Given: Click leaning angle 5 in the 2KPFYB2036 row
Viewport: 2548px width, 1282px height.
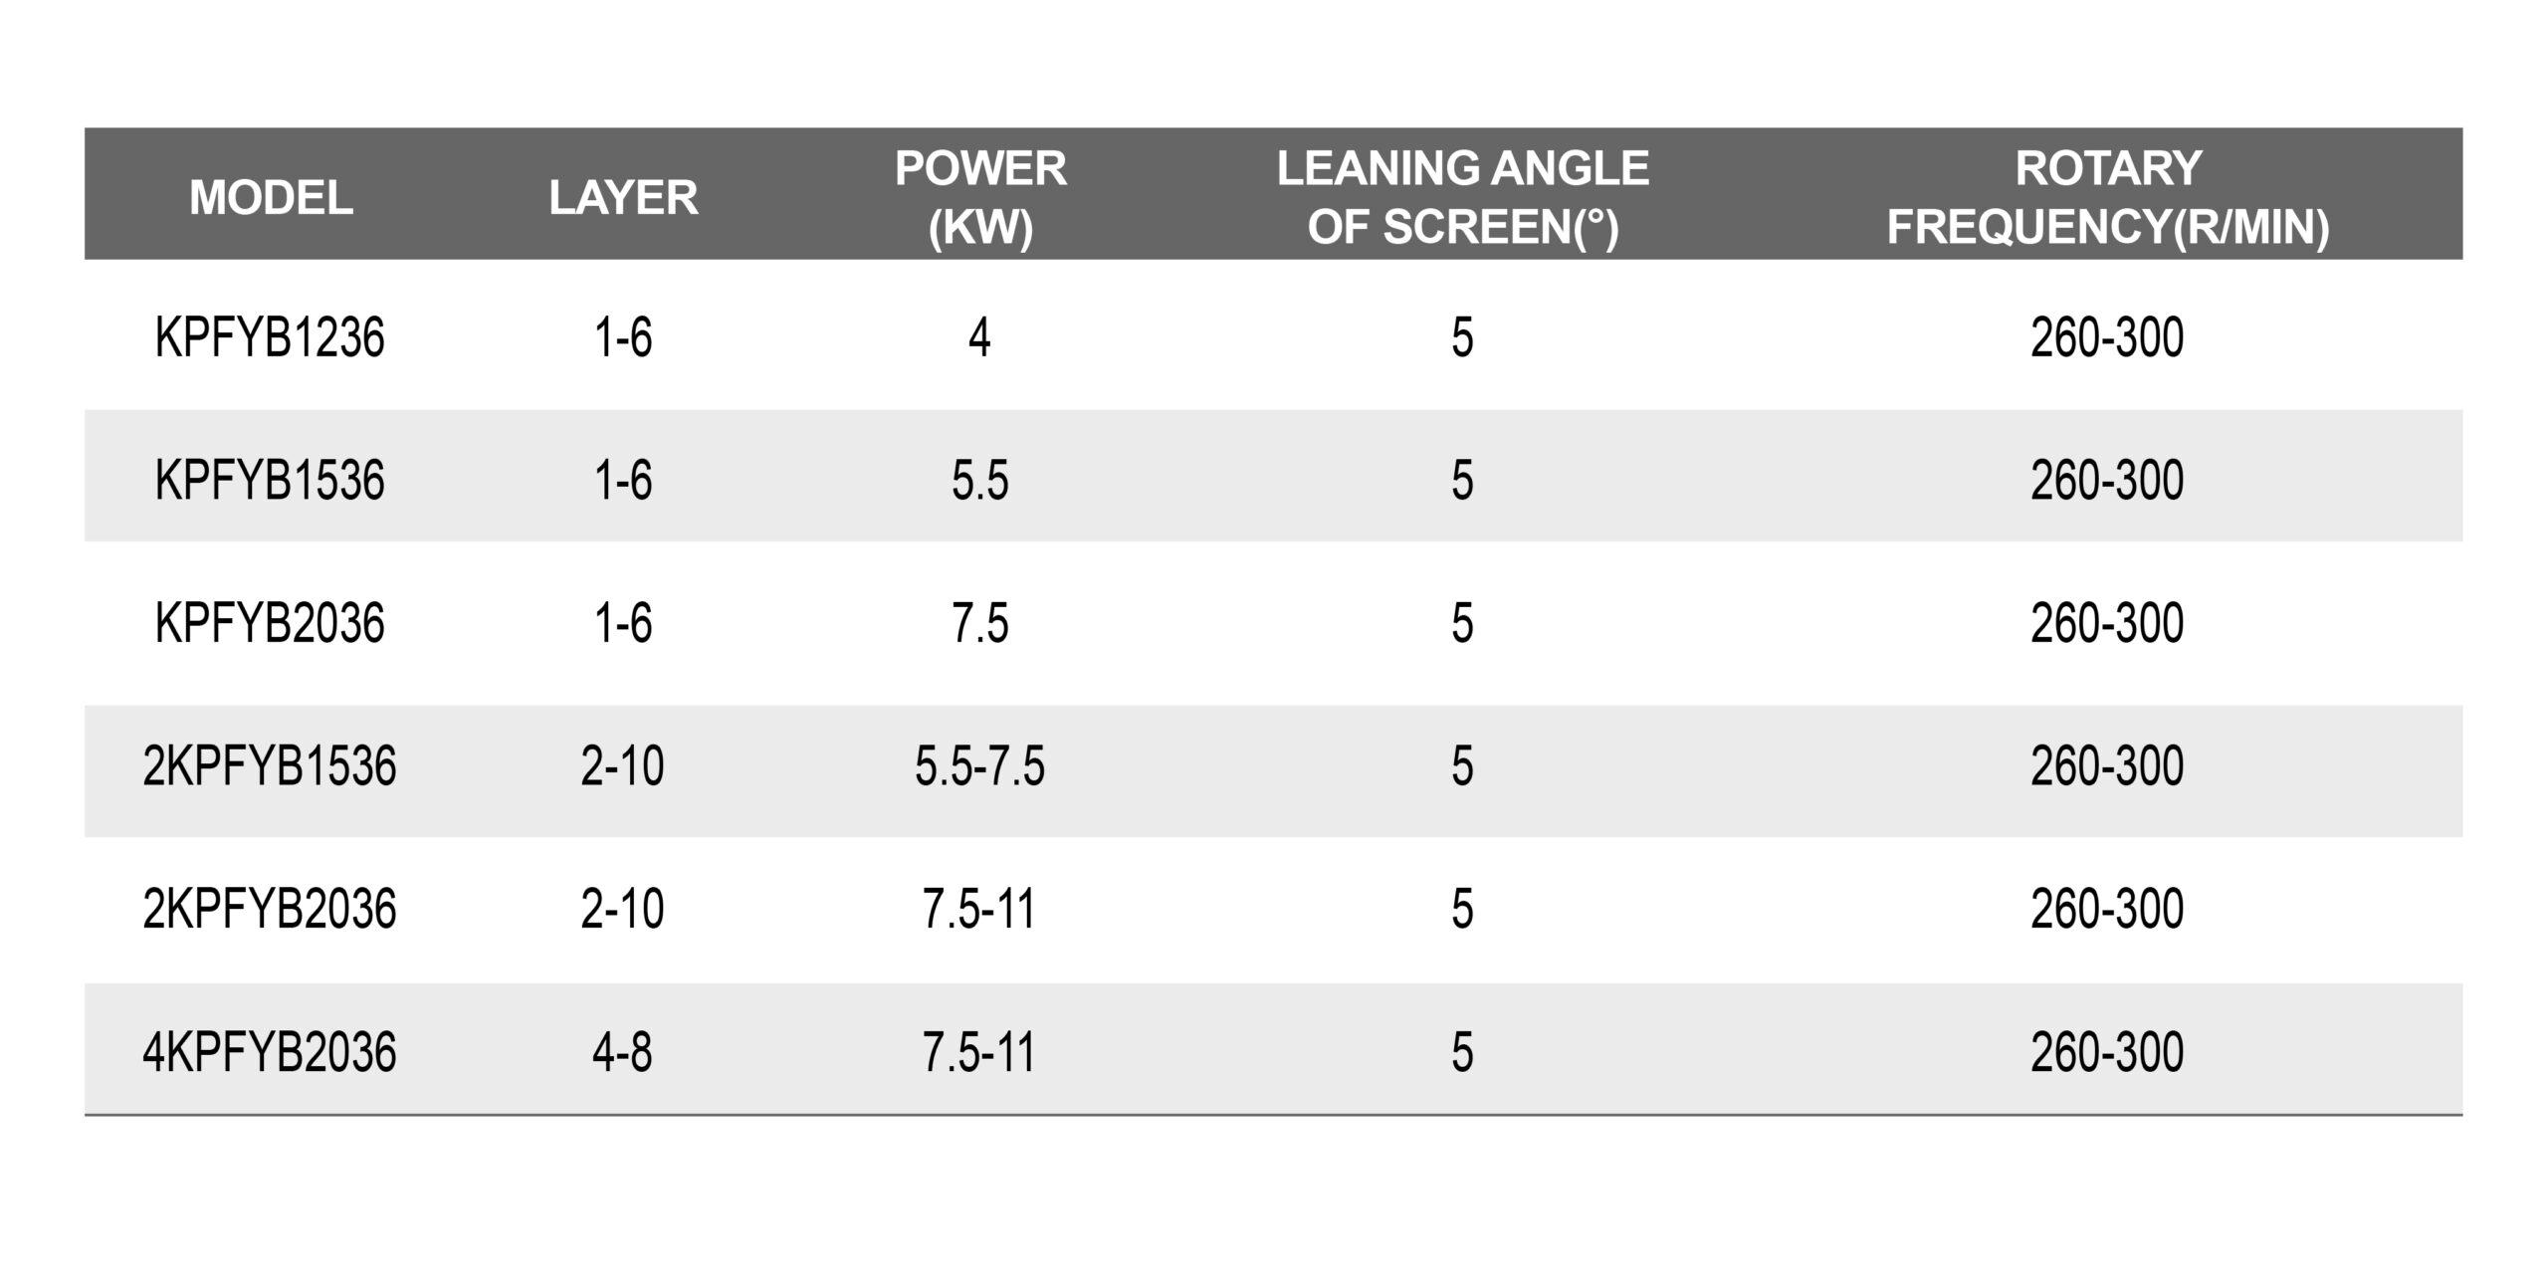Looking at the screenshot, I should coord(1462,909).
